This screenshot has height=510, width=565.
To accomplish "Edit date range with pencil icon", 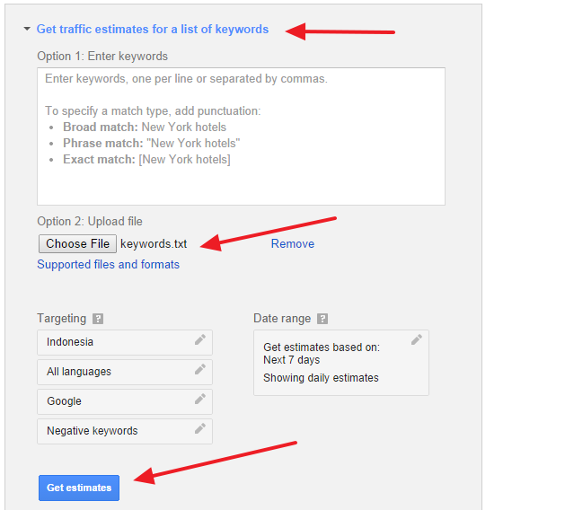I will tap(417, 340).
